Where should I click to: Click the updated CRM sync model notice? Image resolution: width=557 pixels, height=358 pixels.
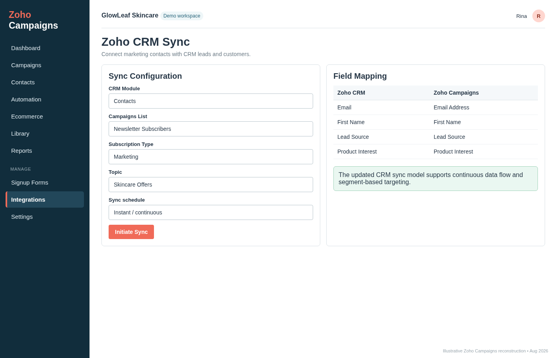tap(436, 179)
